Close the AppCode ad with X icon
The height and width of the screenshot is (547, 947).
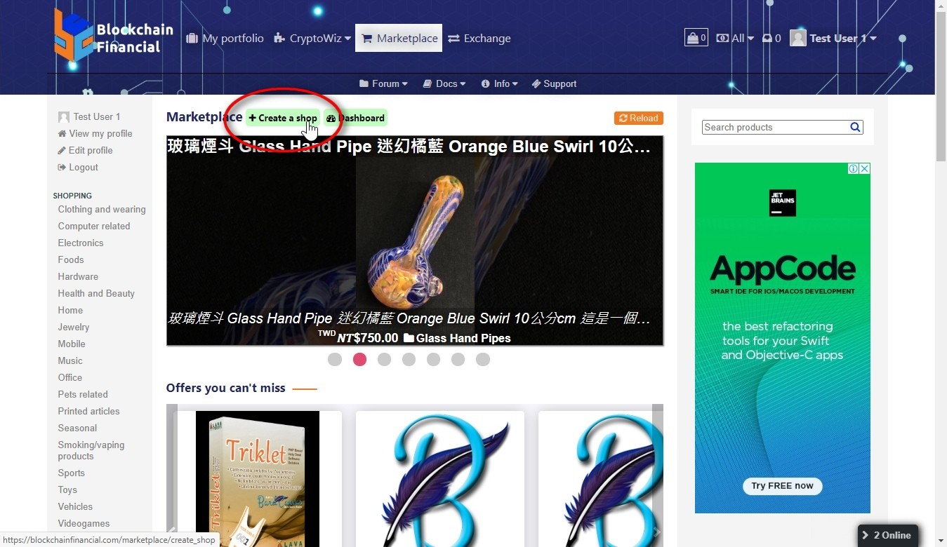[865, 168]
